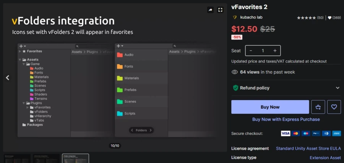Select Packages in project tree

click(x=35, y=125)
